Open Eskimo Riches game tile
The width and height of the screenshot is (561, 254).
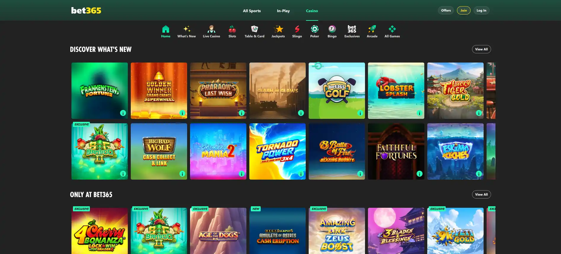pos(455,151)
